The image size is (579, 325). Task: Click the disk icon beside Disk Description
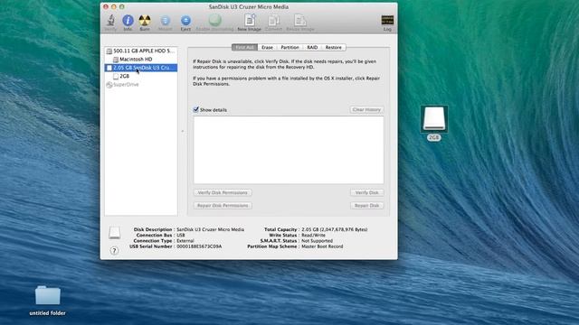pyautogui.click(x=115, y=233)
